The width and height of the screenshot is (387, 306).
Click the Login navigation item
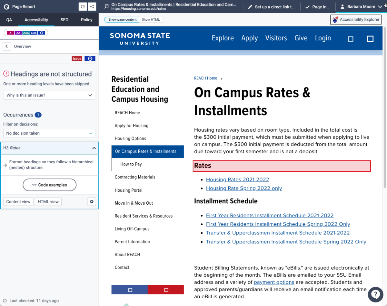coord(323,38)
